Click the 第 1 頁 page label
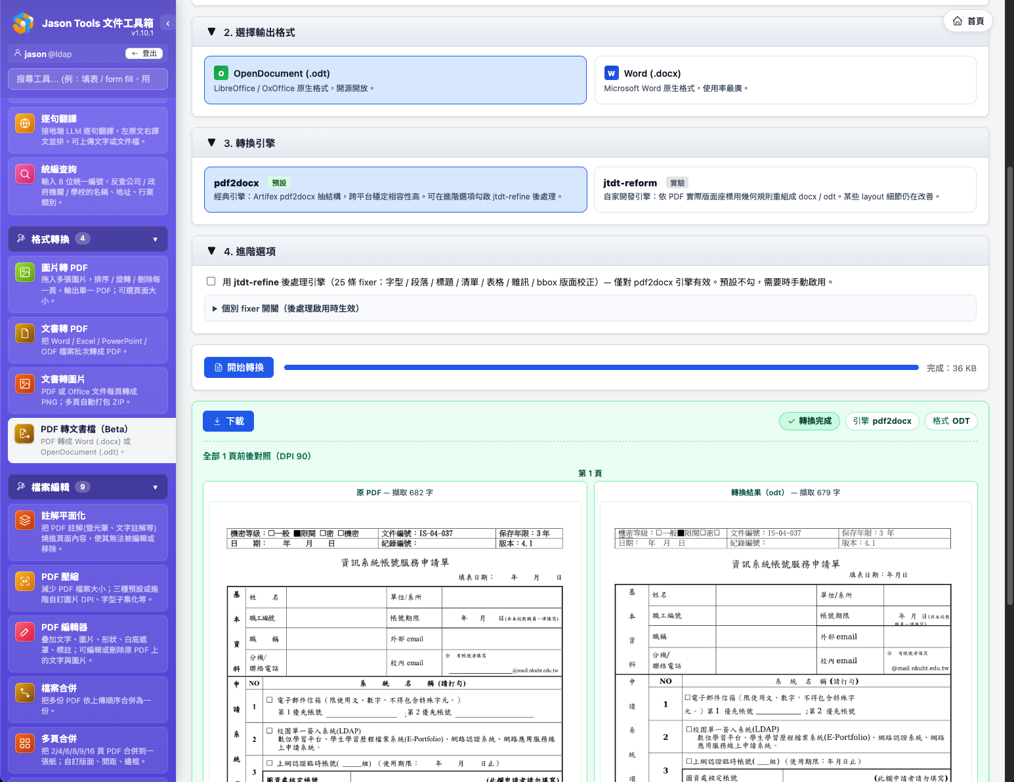Image resolution: width=1014 pixels, height=782 pixels. tap(590, 473)
